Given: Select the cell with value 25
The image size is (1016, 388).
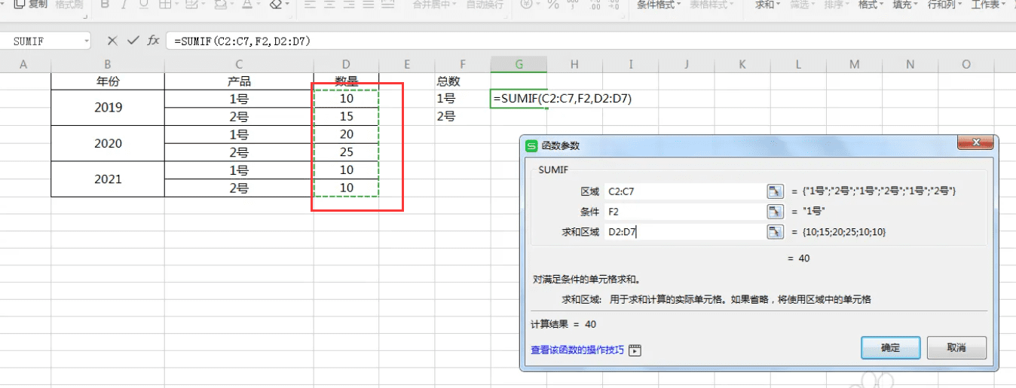Looking at the screenshot, I should click(x=347, y=152).
